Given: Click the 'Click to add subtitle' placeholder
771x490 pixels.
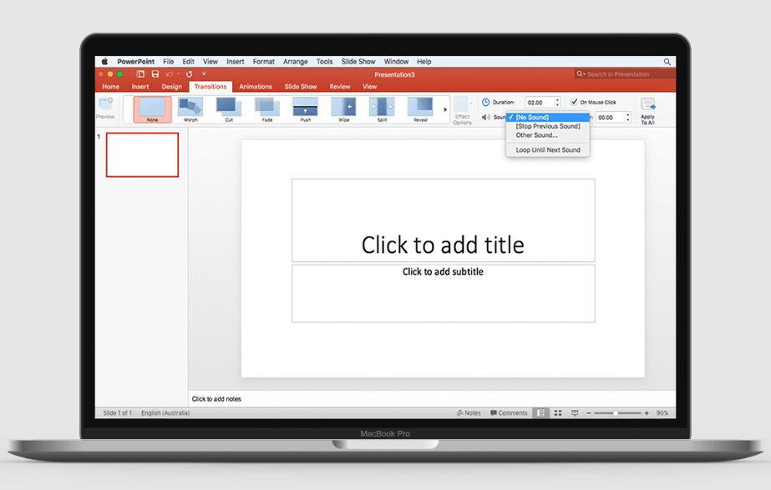Looking at the screenshot, I should (443, 293).
